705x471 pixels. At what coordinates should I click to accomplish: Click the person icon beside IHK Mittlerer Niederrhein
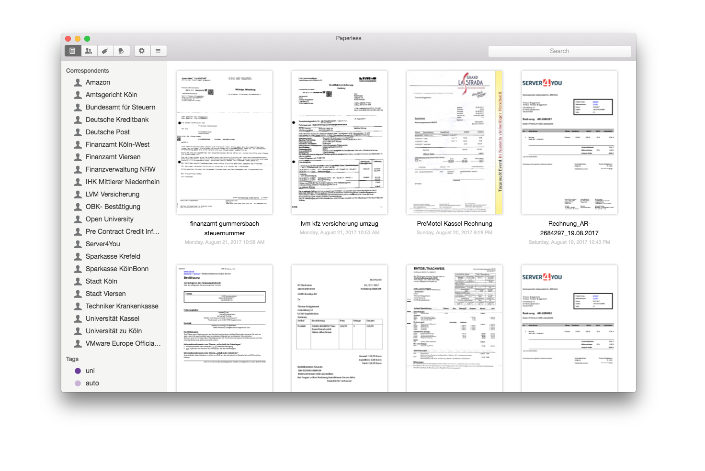[x=78, y=182]
